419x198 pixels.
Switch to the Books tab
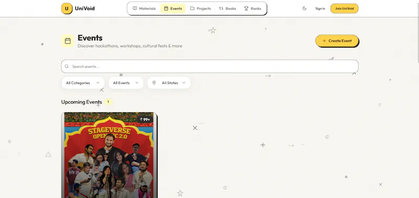point(227,8)
